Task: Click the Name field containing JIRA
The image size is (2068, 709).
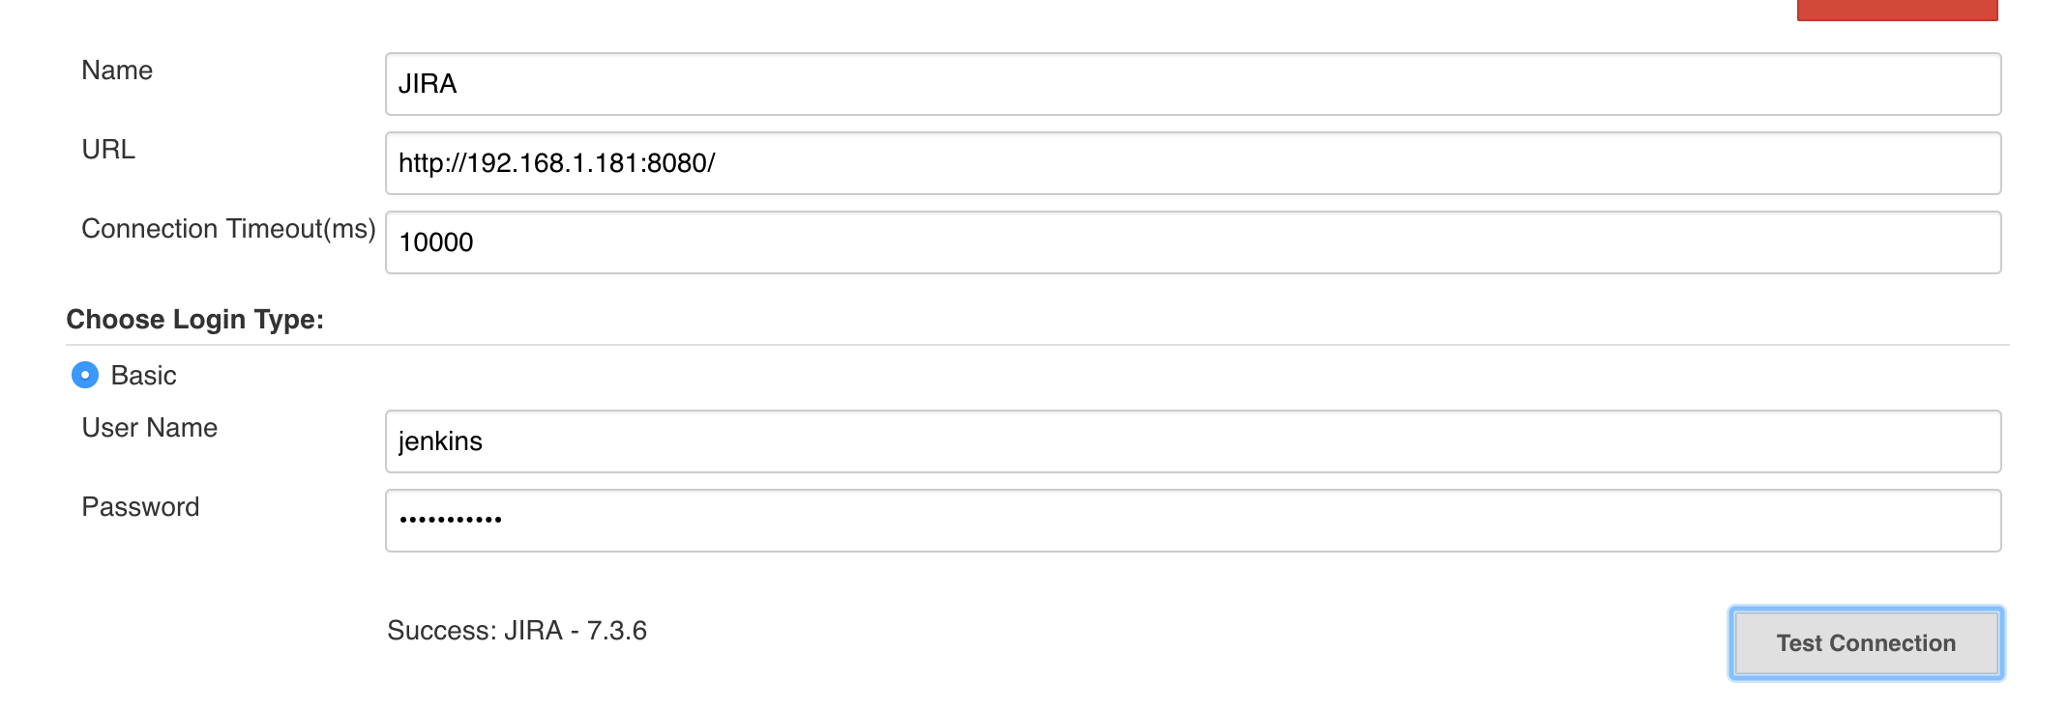Action: (1192, 84)
